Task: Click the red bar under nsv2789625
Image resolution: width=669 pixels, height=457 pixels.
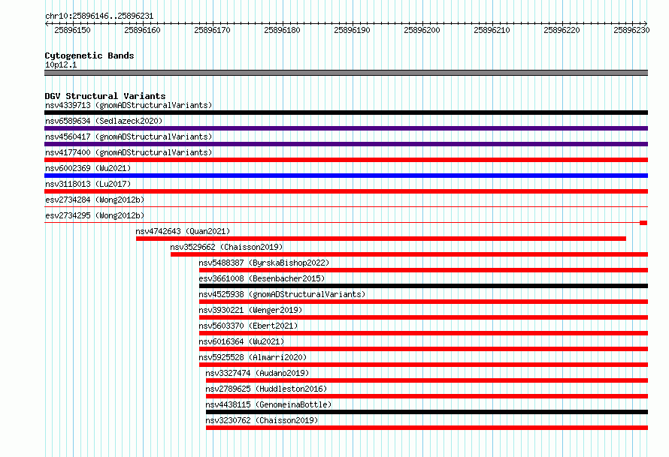Action: [427, 396]
